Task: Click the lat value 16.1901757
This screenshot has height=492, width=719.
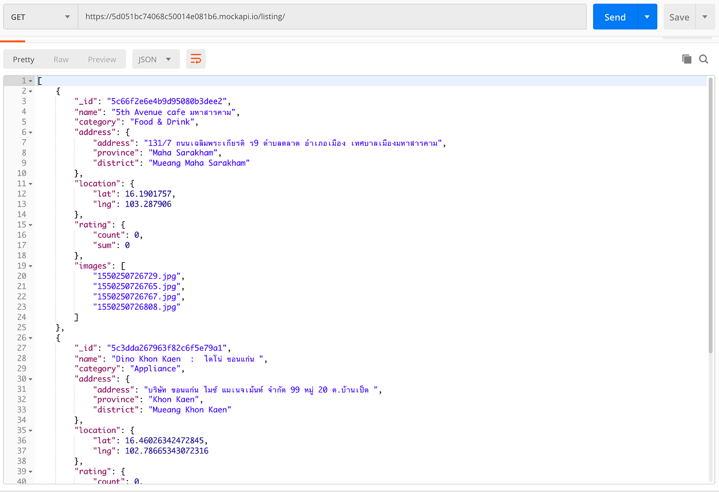Action: pyautogui.click(x=148, y=194)
